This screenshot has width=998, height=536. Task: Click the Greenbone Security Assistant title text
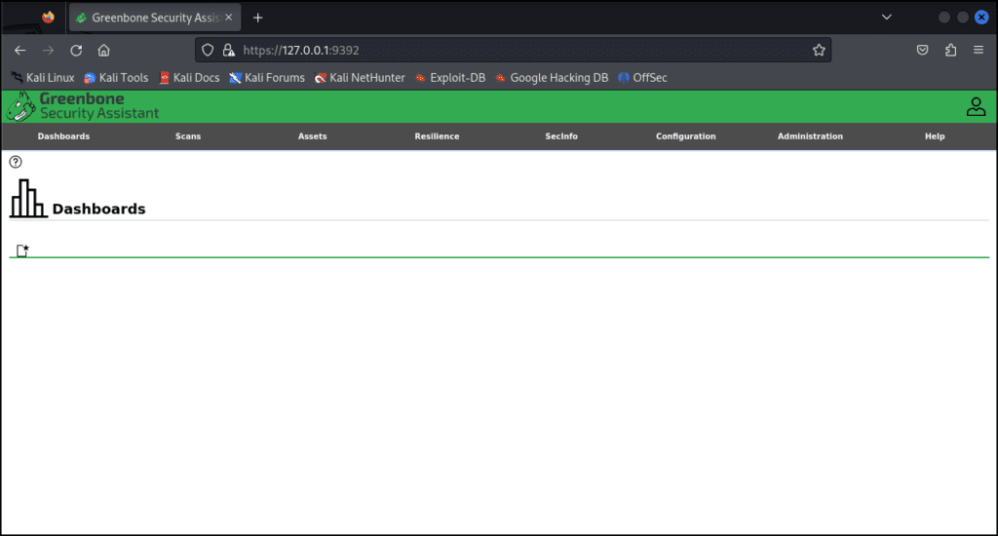tap(99, 106)
